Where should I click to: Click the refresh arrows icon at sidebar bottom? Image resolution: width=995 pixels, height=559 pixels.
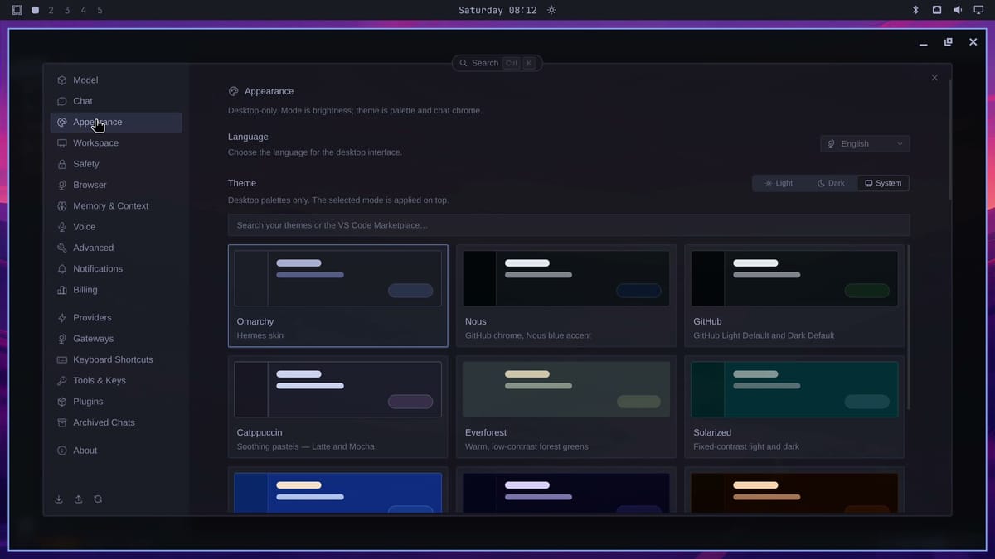[98, 499]
